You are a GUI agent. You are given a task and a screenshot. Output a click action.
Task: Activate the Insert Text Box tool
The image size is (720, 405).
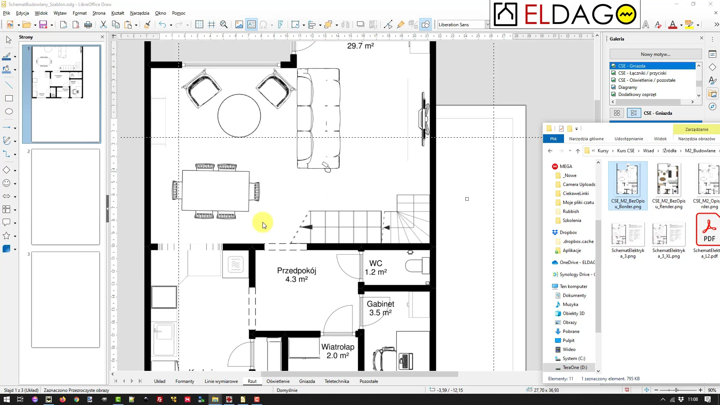[x=252, y=25]
